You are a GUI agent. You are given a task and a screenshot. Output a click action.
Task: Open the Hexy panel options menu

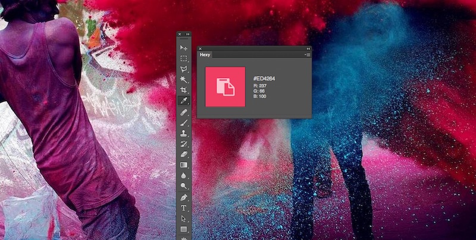point(307,55)
